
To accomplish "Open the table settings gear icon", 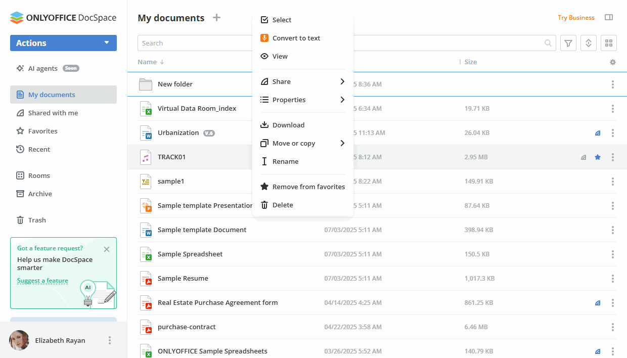I will point(613,62).
